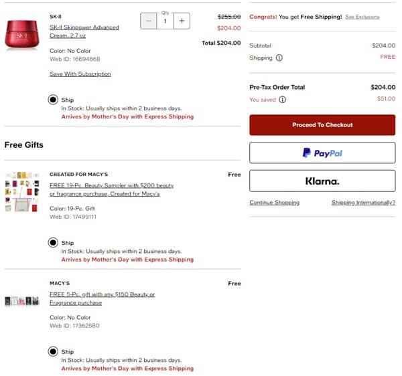Click the You saved info icon
Viewport: 402px width, 376px height.
pyautogui.click(x=282, y=100)
